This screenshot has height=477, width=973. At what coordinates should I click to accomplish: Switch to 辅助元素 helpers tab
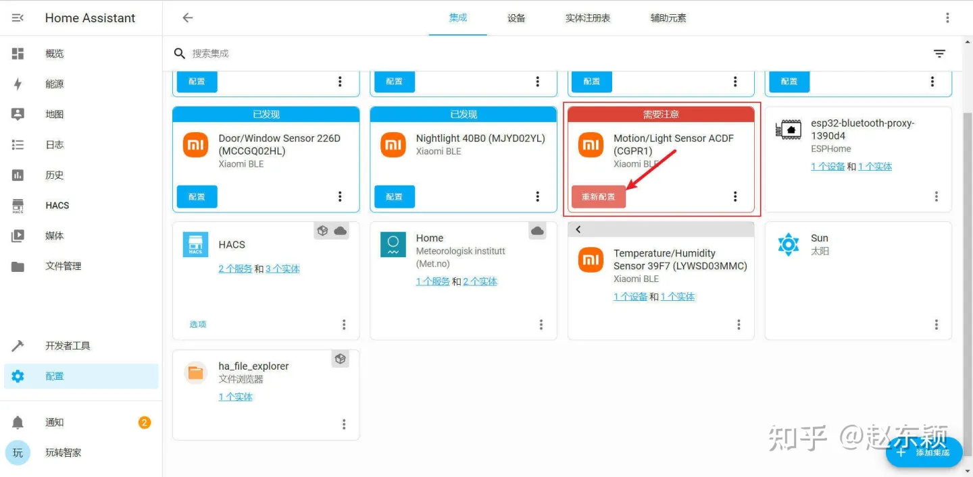668,18
